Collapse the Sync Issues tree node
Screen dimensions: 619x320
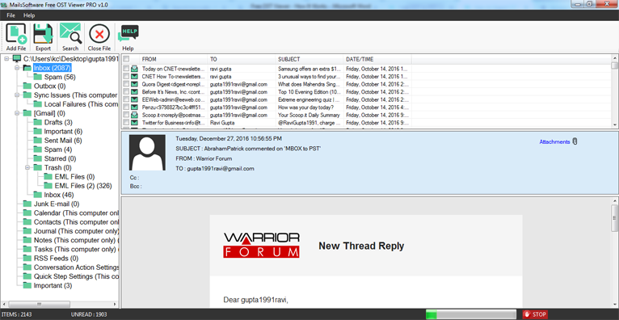(17, 95)
